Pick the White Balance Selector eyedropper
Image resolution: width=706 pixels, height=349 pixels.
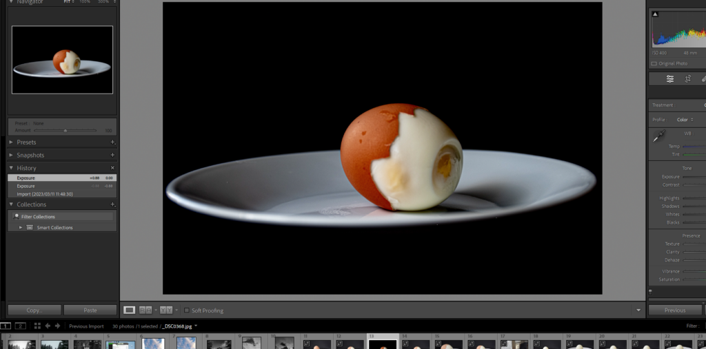click(659, 136)
